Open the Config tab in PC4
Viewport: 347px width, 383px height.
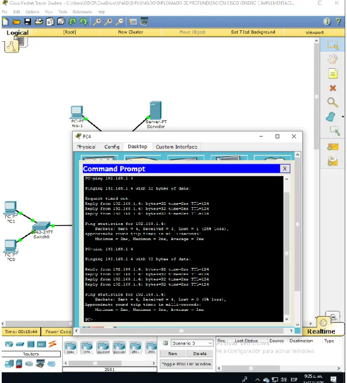112,147
